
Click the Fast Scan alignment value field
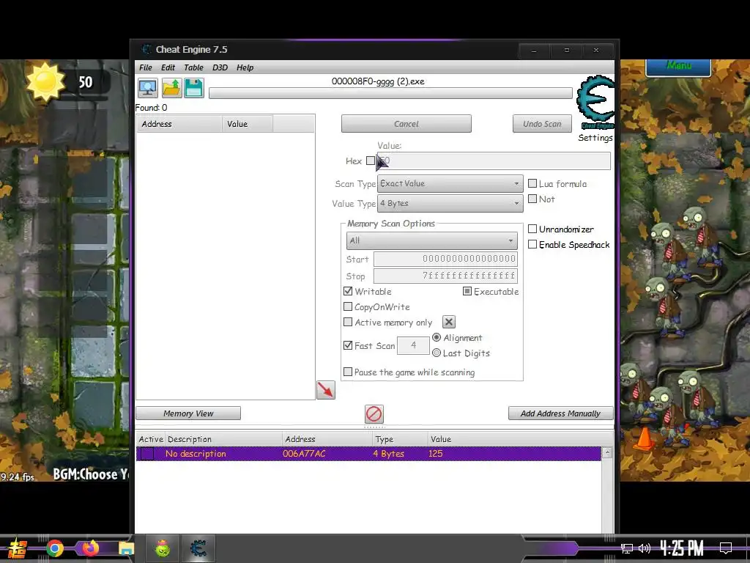(413, 345)
